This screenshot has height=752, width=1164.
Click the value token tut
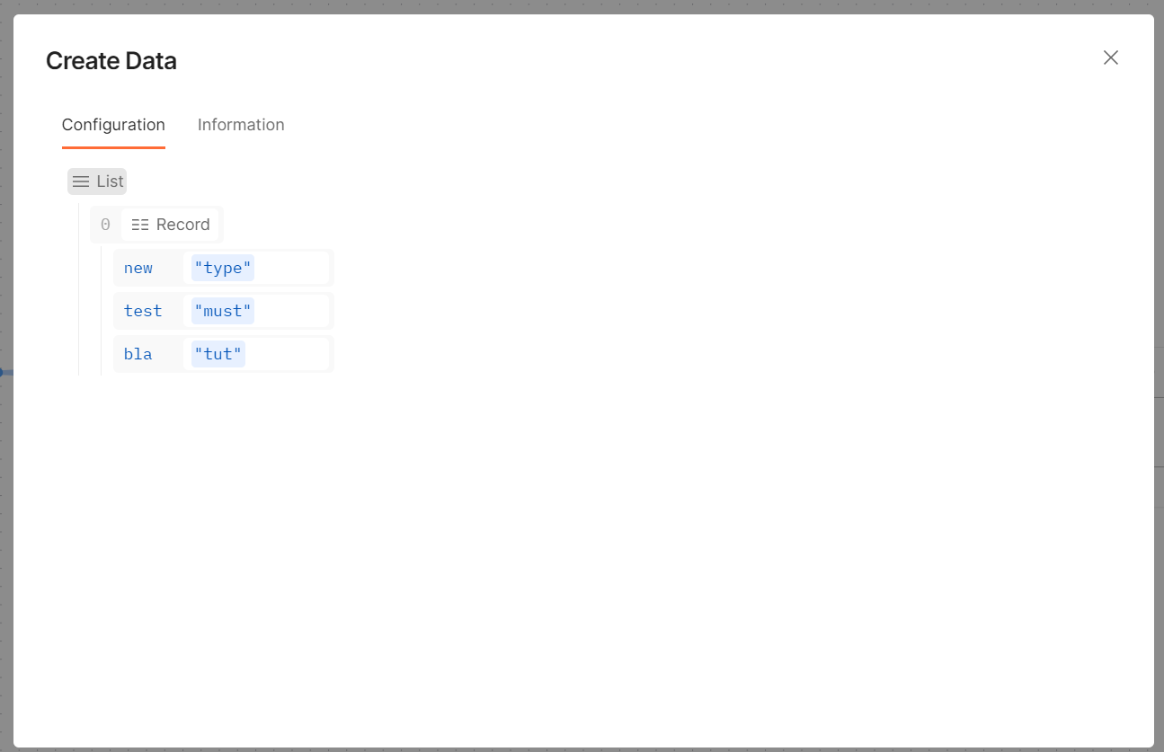coord(217,353)
